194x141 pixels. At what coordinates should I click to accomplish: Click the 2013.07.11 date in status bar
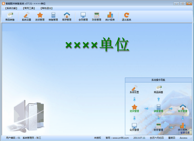pos(139,138)
